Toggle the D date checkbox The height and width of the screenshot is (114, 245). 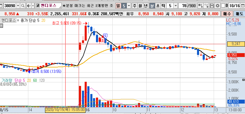click(x=223, y=6)
